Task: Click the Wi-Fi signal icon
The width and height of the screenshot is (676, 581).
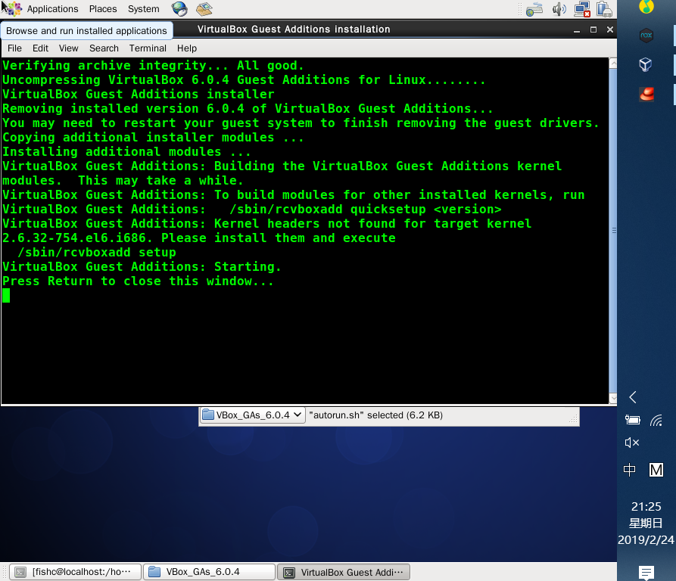Action: coord(656,420)
